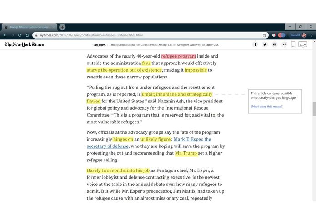The width and height of the screenshot is (316, 224).
Task: Open Chrome three-dot menu
Action: (x=311, y=35)
